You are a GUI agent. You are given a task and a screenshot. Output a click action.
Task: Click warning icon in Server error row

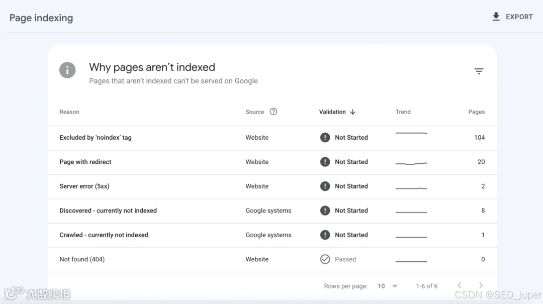click(325, 186)
